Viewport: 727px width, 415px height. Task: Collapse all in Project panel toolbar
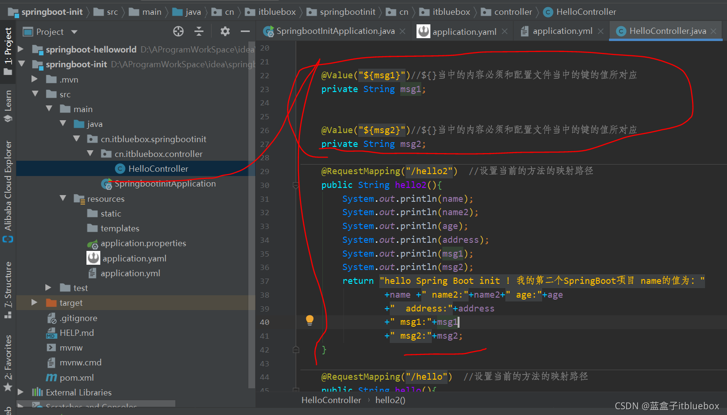click(x=199, y=31)
